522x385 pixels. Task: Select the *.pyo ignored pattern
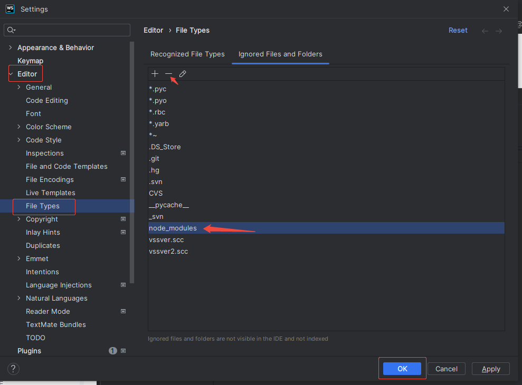[326, 101]
